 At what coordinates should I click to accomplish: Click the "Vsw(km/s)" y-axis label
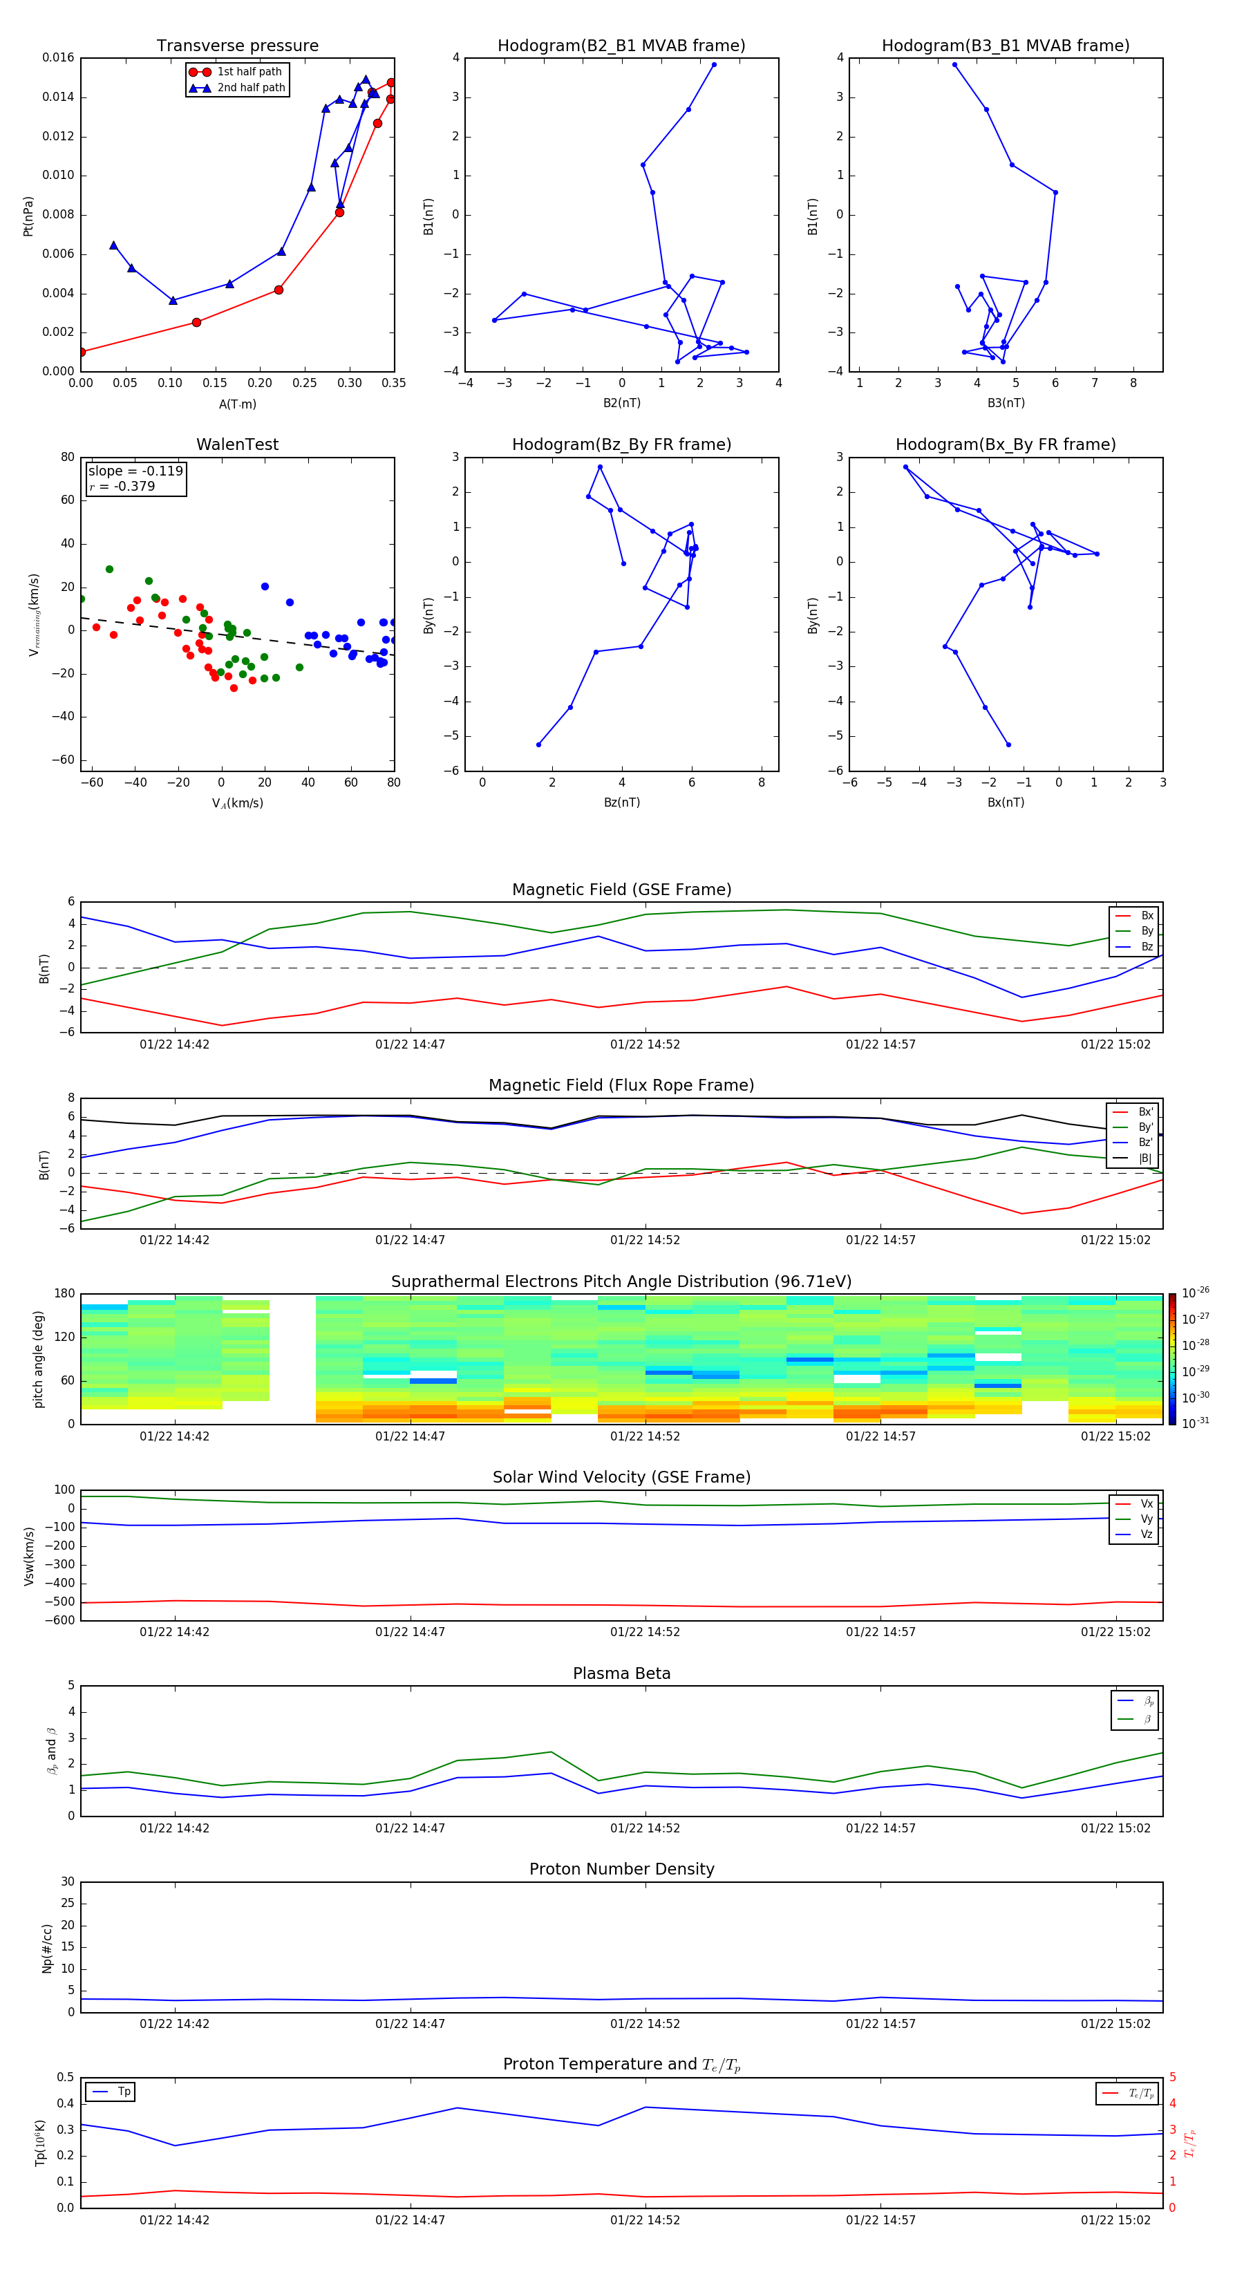29,1555
